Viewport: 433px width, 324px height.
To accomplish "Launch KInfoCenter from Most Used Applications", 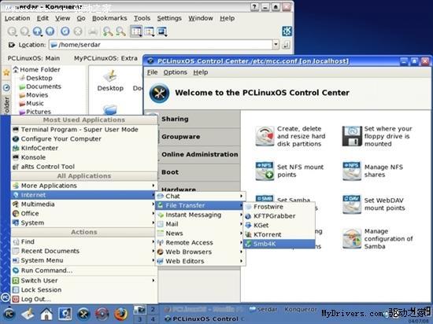I will (x=83, y=148).
